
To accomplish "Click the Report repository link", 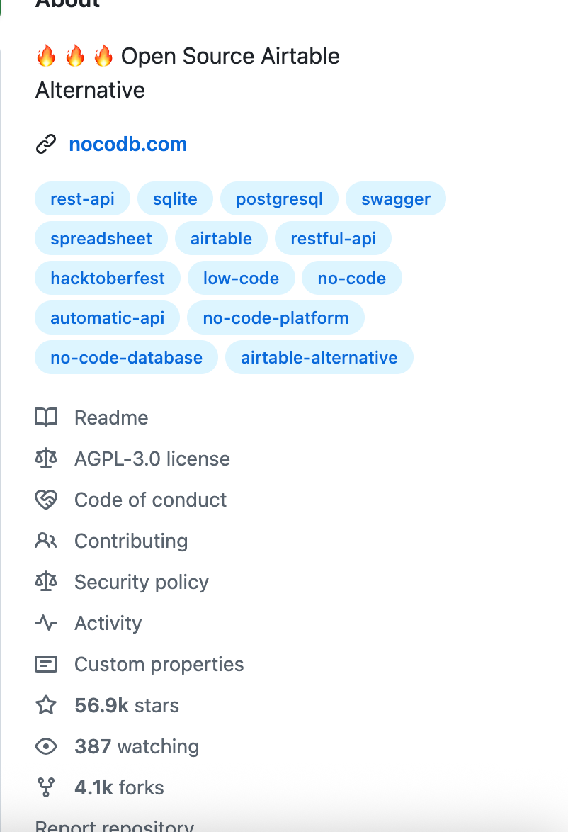I will 114,826.
